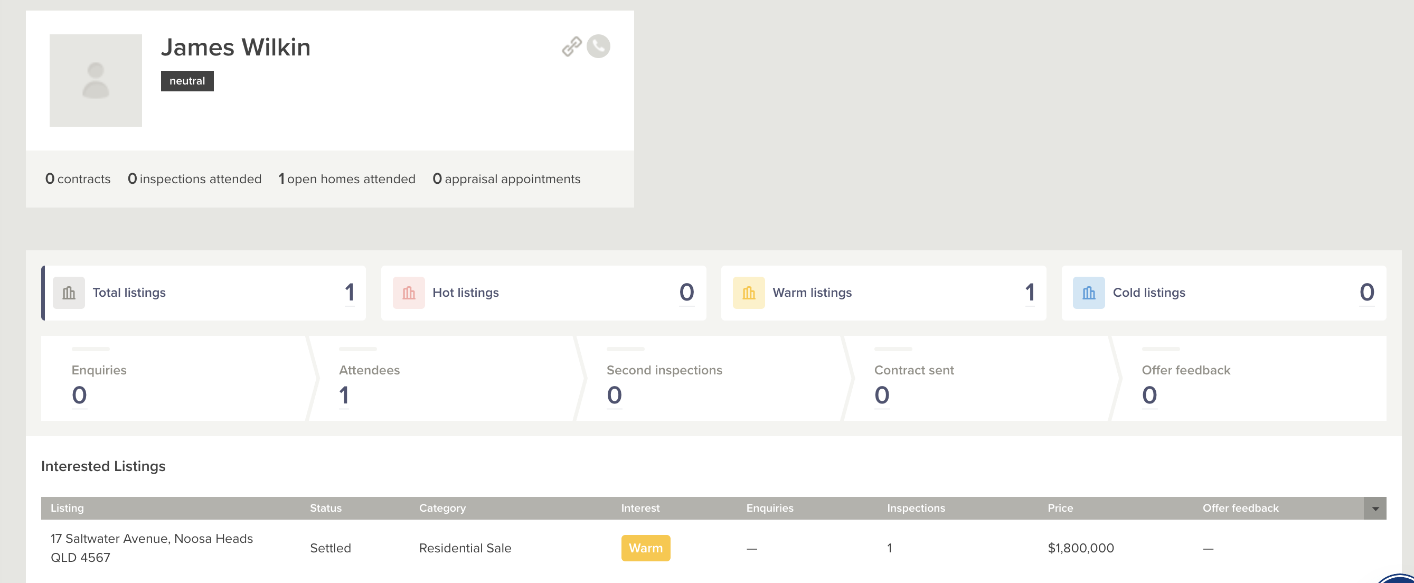Click the red Hot listings icon
1414x583 pixels.
pyautogui.click(x=408, y=293)
